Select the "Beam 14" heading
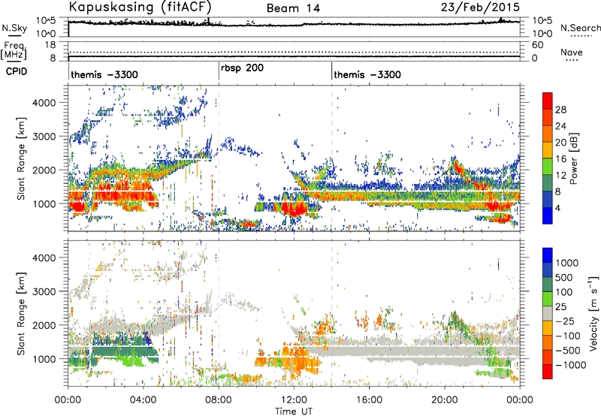 (x=293, y=8)
